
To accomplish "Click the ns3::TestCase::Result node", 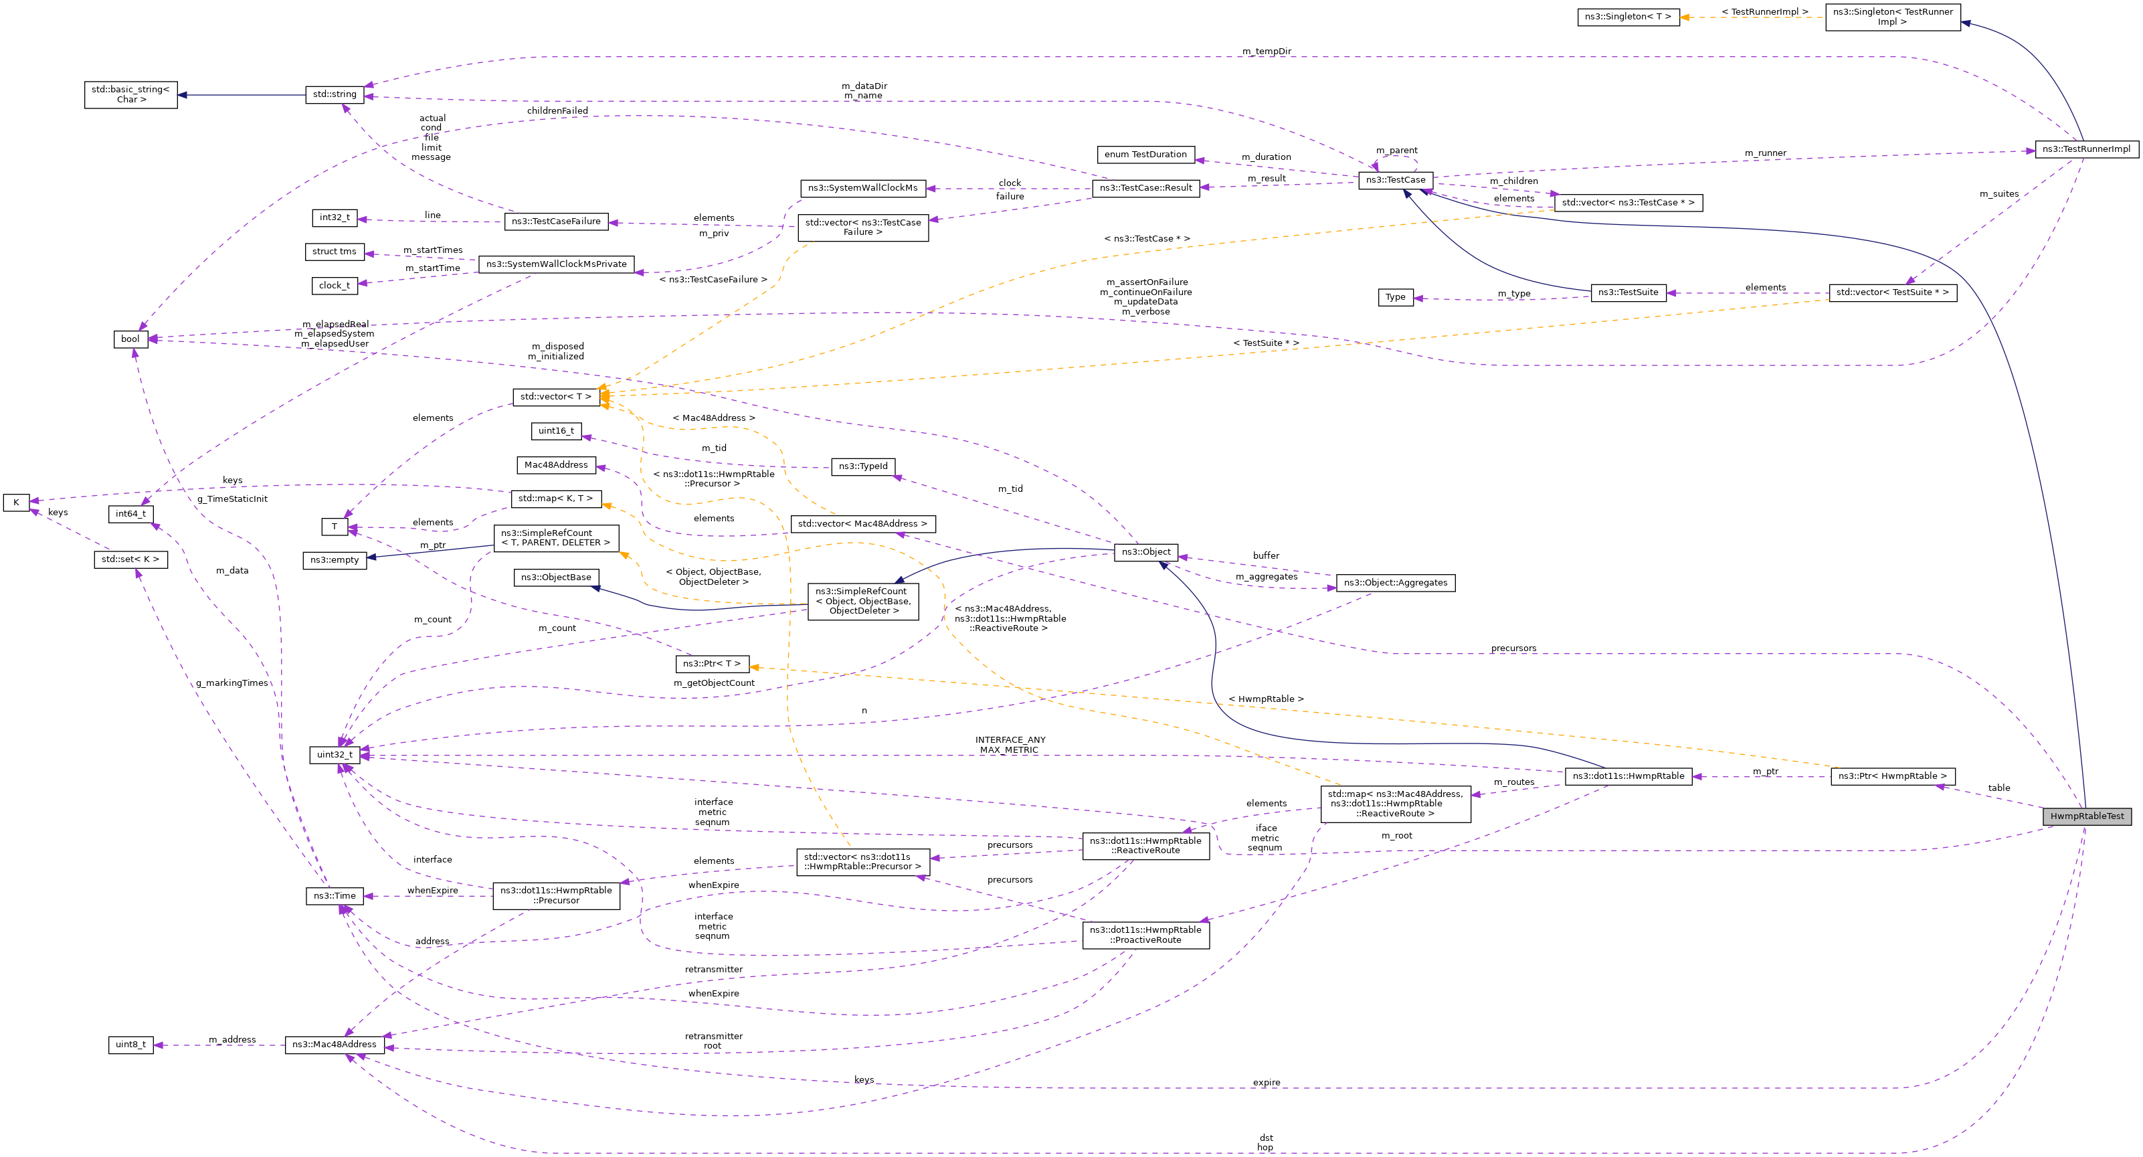I will [1145, 188].
